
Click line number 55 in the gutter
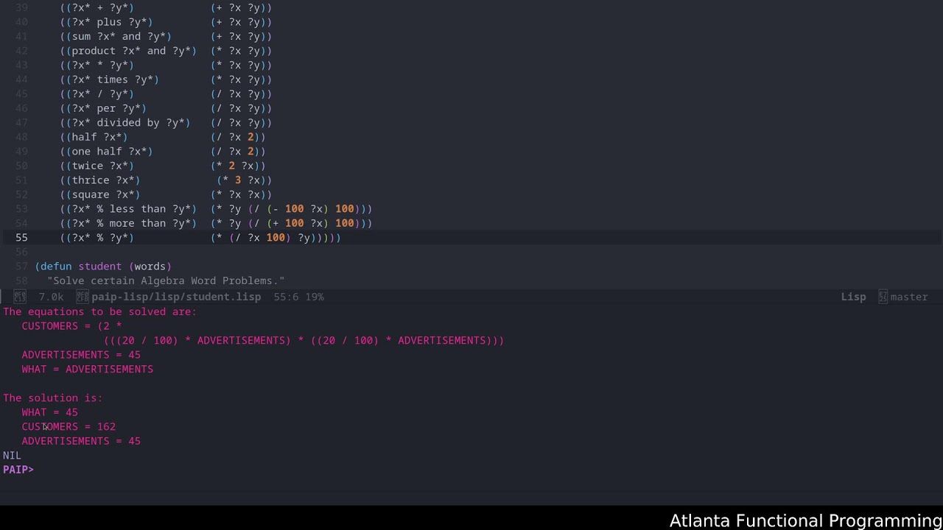coord(21,238)
